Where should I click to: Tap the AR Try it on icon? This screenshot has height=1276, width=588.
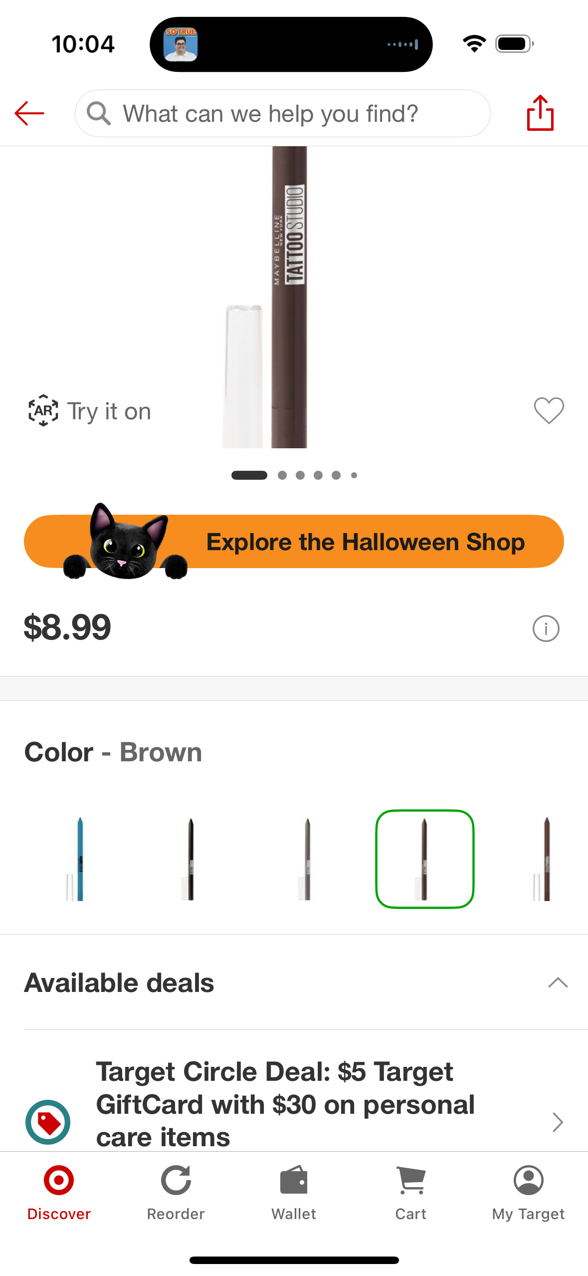pos(43,410)
